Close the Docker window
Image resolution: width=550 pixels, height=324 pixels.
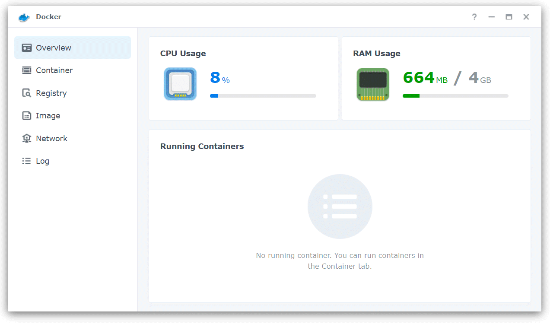pos(526,17)
